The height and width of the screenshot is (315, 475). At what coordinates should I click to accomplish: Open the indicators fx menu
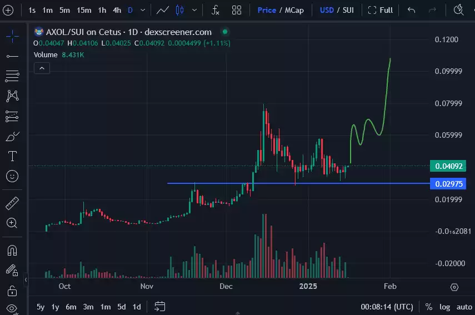(216, 11)
